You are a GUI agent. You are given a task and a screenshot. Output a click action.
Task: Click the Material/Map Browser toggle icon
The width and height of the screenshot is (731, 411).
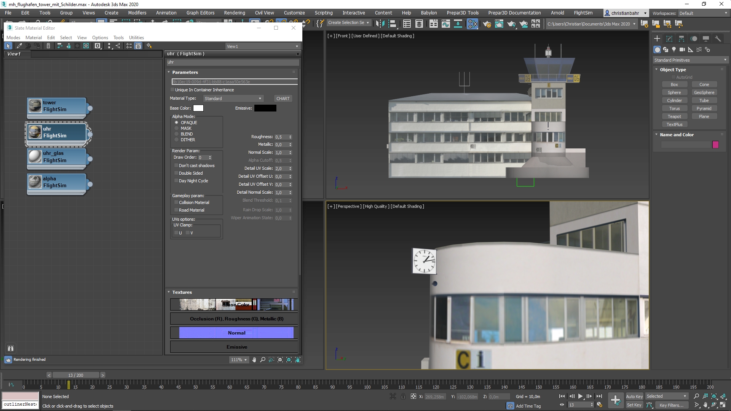coord(129,46)
